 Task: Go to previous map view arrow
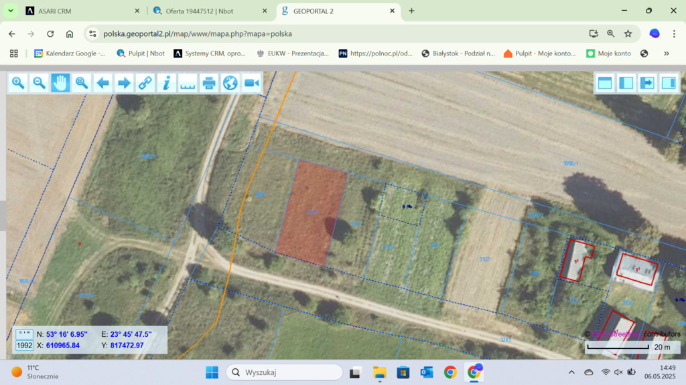(x=102, y=83)
